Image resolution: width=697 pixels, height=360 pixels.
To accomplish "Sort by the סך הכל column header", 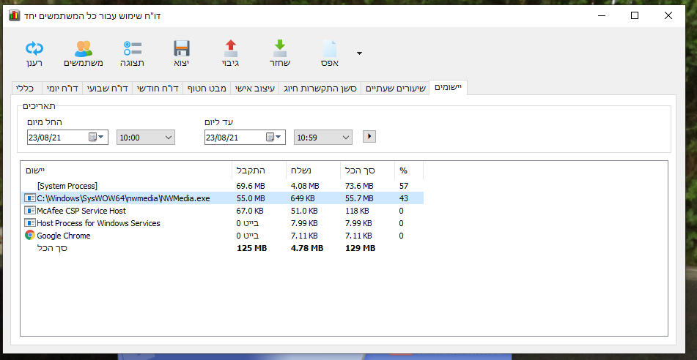I will pyautogui.click(x=368, y=170).
